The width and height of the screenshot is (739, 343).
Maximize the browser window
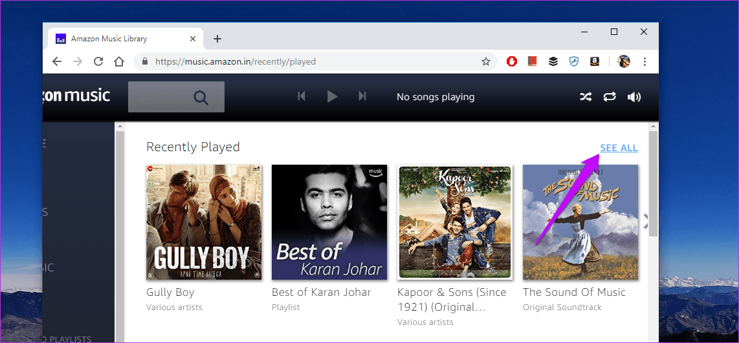pyautogui.click(x=613, y=32)
